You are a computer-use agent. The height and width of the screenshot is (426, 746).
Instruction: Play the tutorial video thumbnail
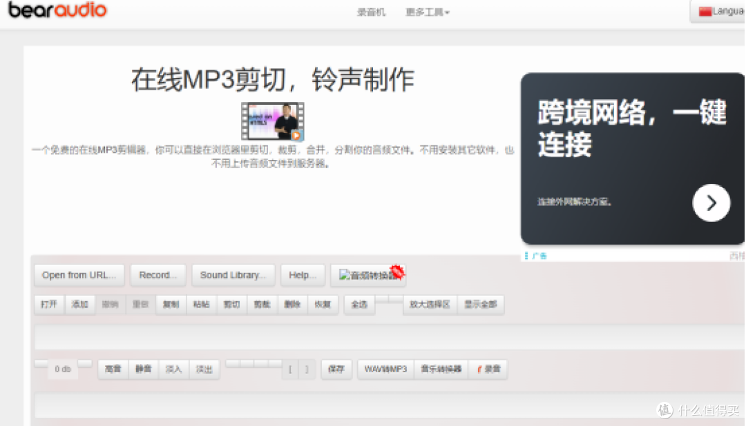tap(273, 121)
